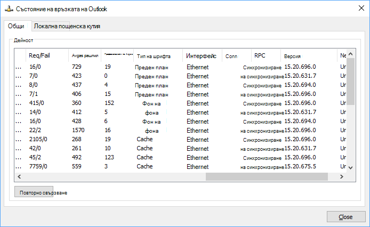370x227 pixels.
Task: Select the row with Req/Fail 14/0
Action: [x=180, y=112]
